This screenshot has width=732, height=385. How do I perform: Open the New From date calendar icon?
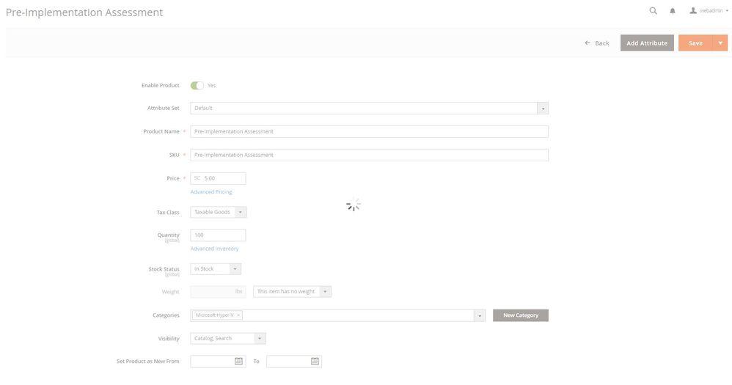click(x=238, y=362)
